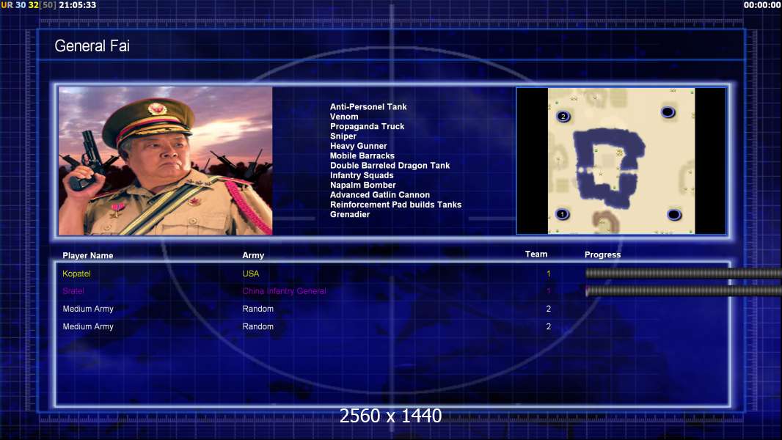Select 'Double Barreled Dragon Tank' entry
This screenshot has width=782, height=440.
(390, 166)
